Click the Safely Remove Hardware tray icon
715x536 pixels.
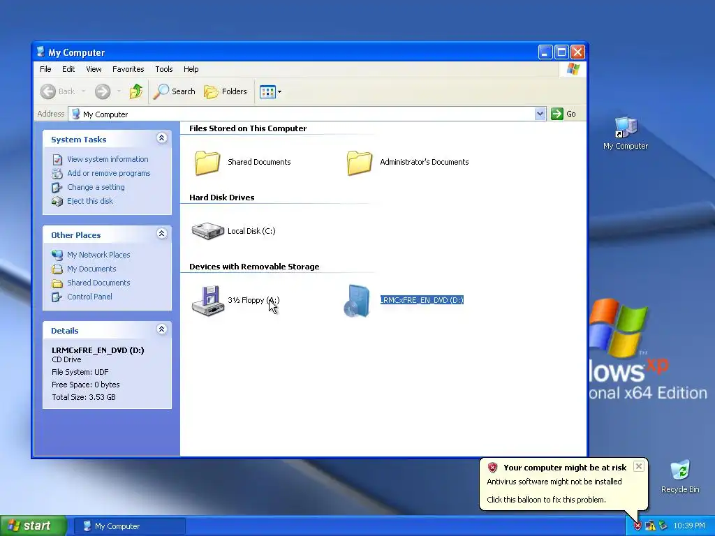(x=663, y=526)
